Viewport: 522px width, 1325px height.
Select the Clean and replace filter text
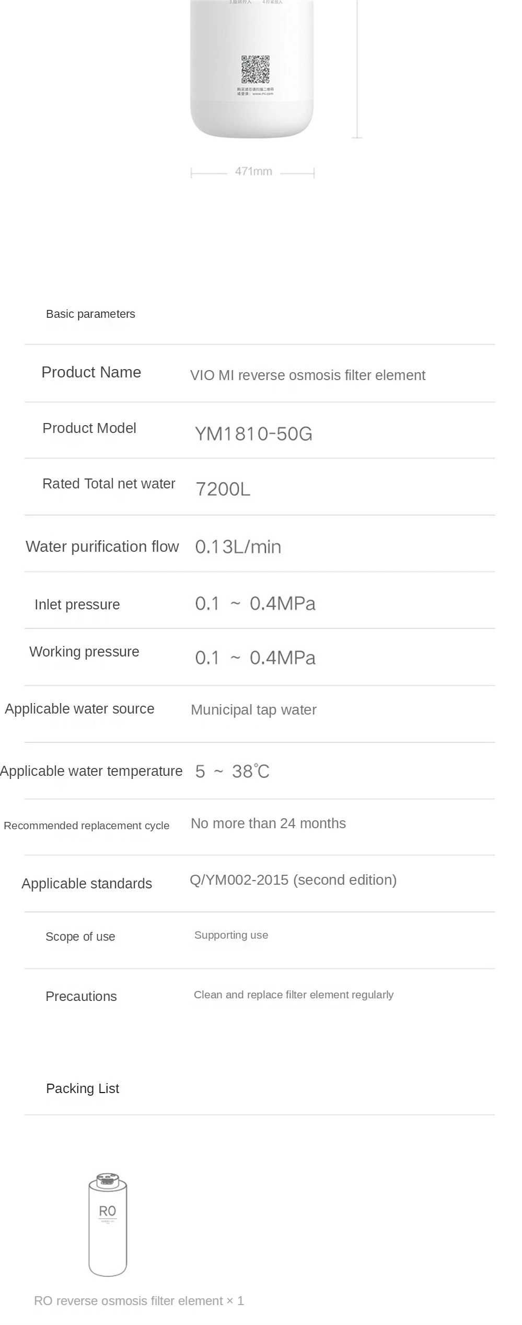click(x=293, y=995)
